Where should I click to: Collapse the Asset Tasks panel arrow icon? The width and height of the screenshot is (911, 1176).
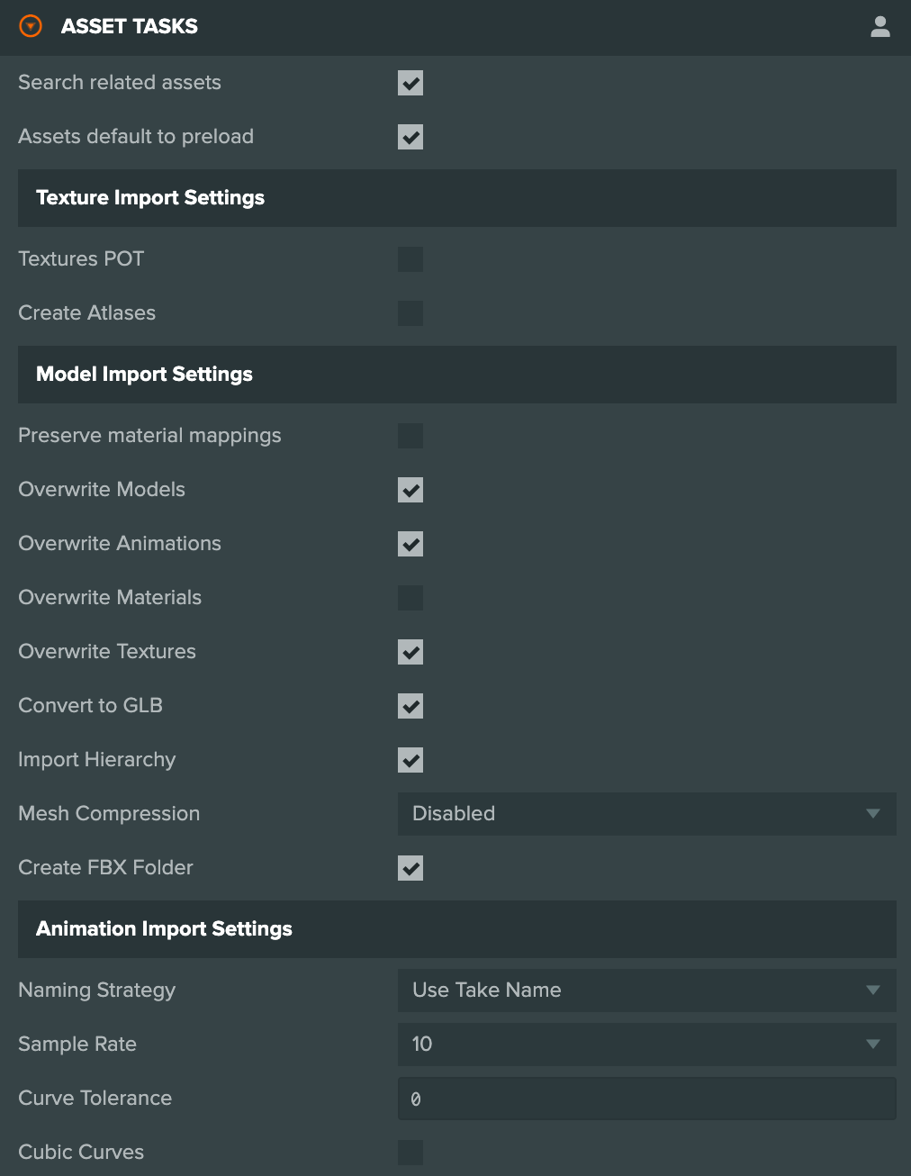tap(31, 26)
